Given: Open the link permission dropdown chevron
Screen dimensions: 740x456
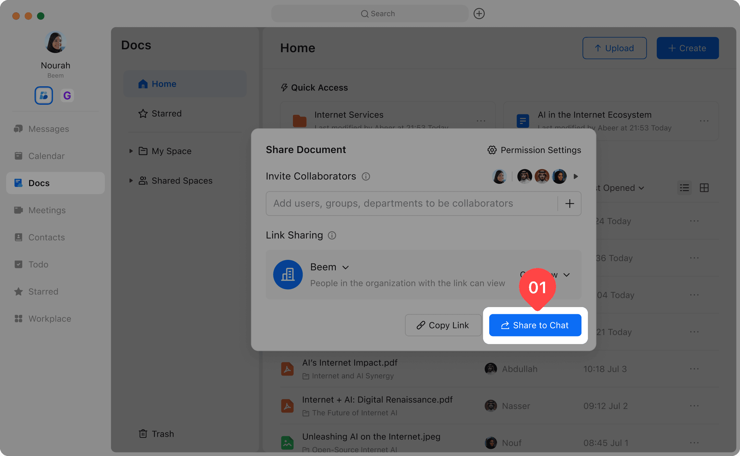Looking at the screenshot, I should click(x=567, y=275).
